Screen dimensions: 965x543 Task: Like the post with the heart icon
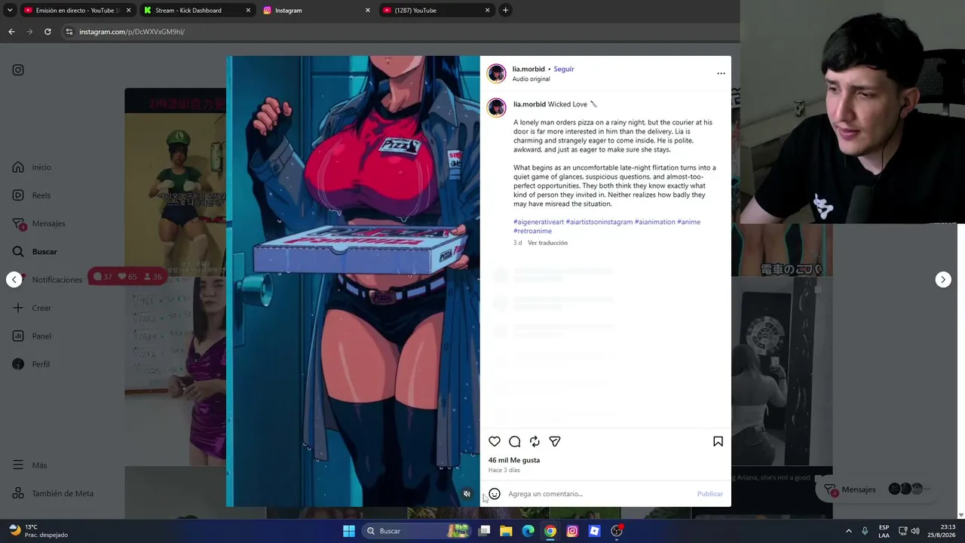pos(495,442)
